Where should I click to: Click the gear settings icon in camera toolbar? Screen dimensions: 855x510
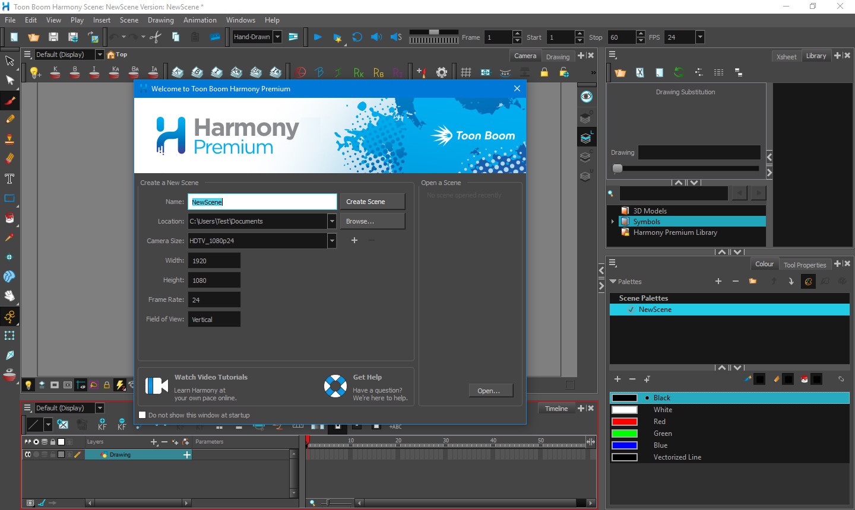click(x=442, y=72)
